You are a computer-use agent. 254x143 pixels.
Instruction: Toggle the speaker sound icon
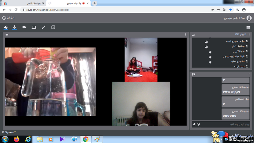(x=6, y=27)
